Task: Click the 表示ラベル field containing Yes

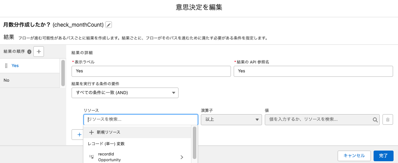Action: tap(151, 71)
